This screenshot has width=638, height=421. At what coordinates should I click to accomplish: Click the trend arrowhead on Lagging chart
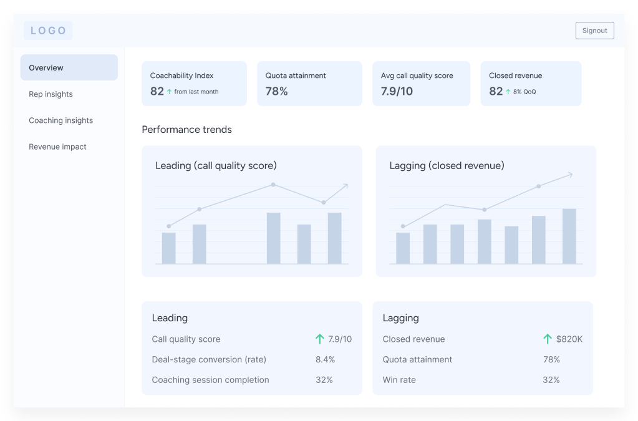click(x=569, y=175)
